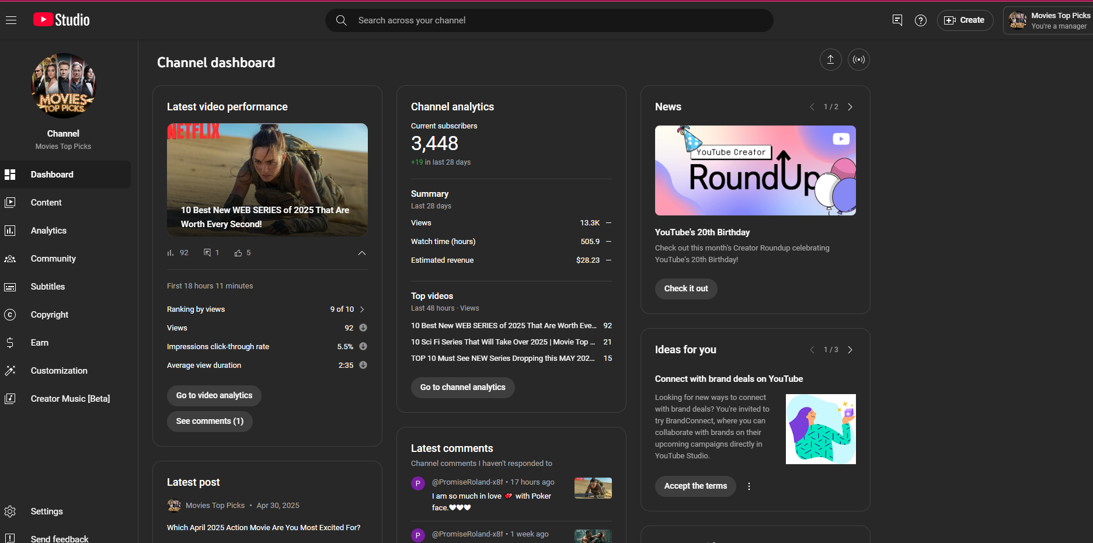Image resolution: width=1093 pixels, height=543 pixels.
Task: Click the BrandConnect illustration image
Action: pyautogui.click(x=821, y=429)
